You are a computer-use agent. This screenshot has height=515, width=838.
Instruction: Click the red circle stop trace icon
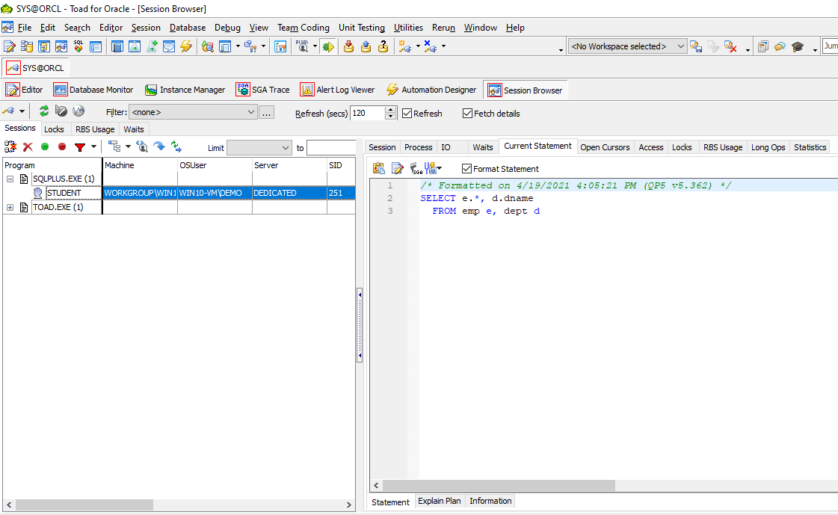click(x=62, y=147)
